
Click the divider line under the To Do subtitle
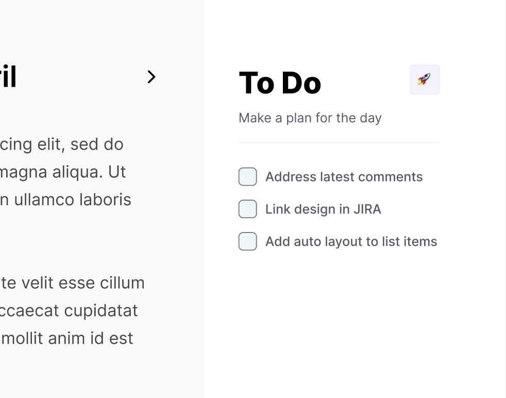click(x=339, y=142)
